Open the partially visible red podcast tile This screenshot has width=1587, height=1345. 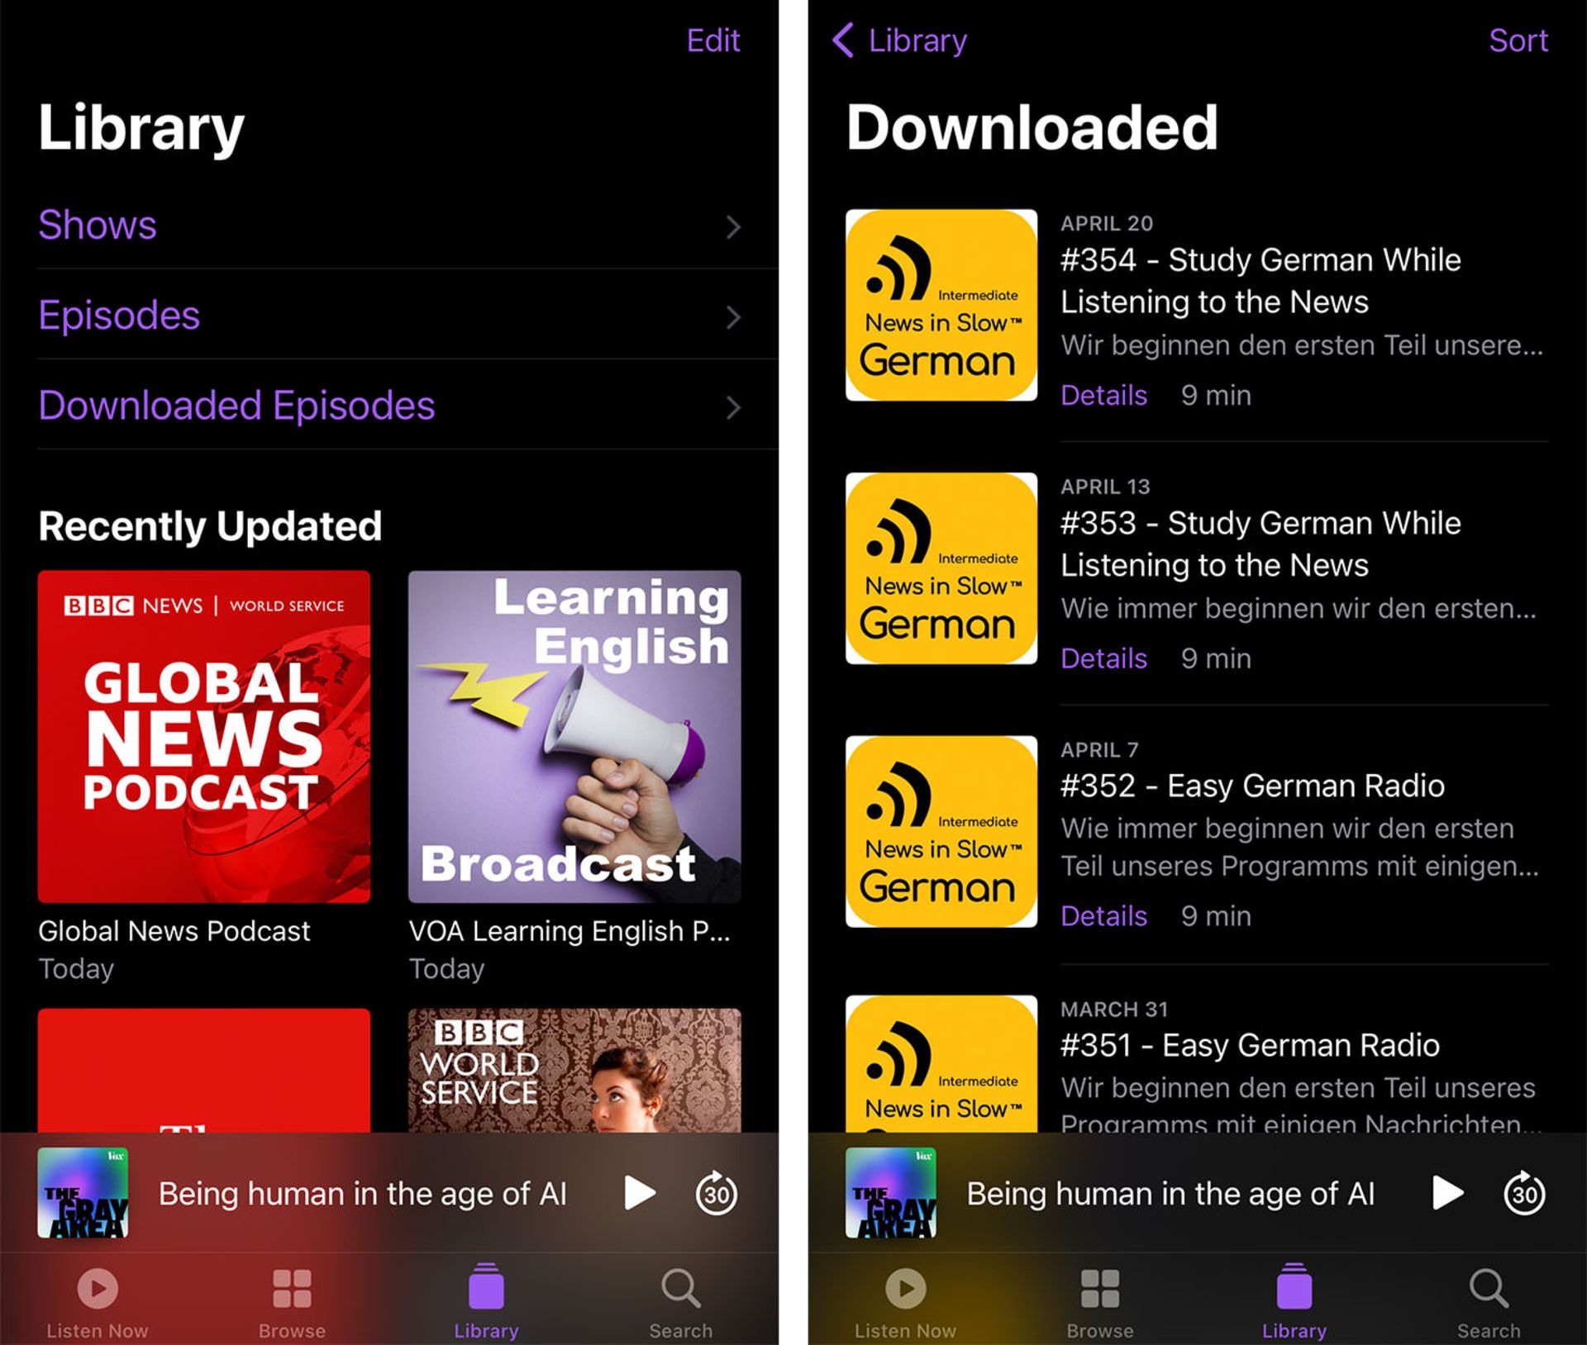pos(204,1070)
